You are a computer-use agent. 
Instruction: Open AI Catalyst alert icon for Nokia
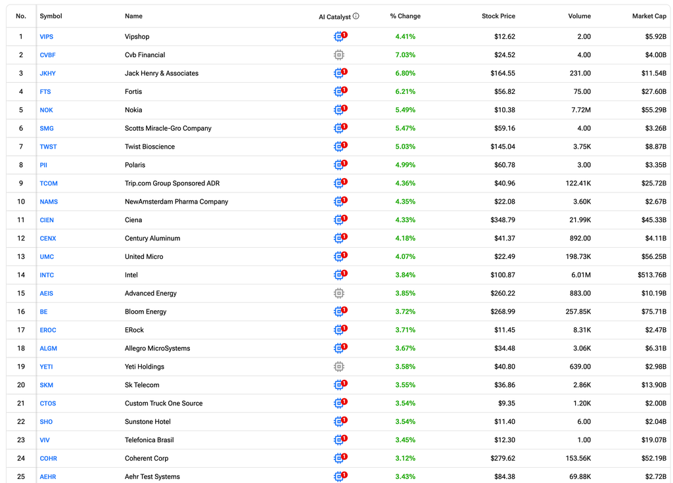340,110
